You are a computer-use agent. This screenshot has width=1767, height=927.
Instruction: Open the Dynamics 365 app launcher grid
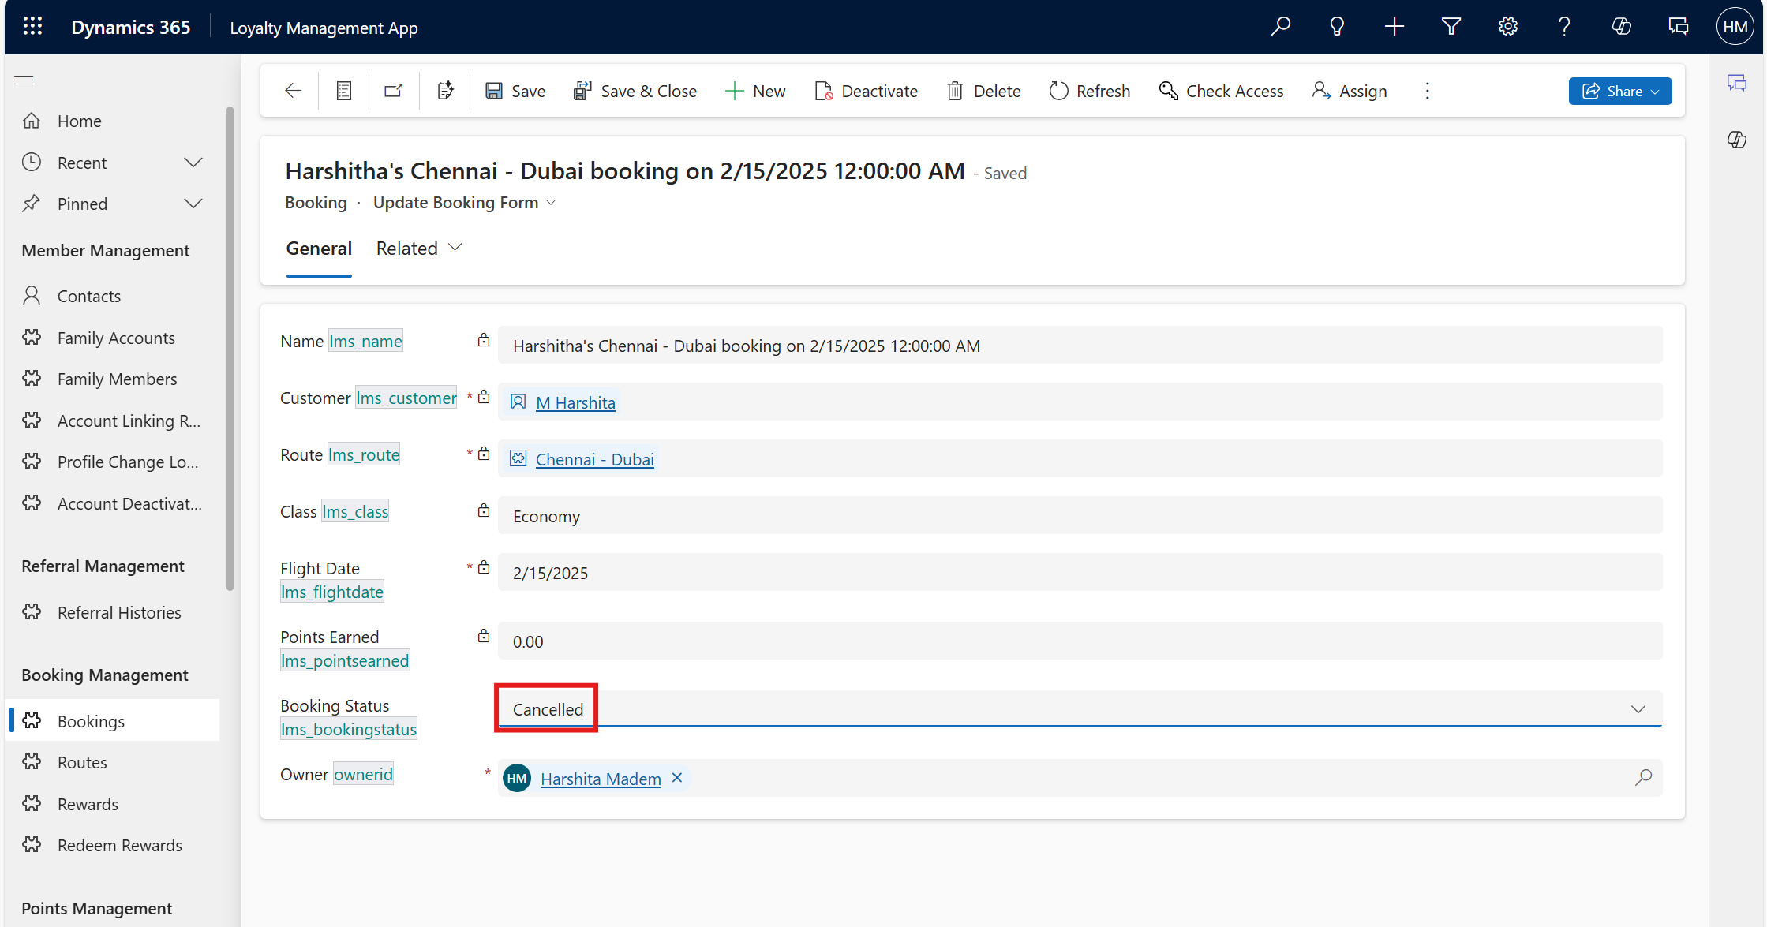coord(32,27)
